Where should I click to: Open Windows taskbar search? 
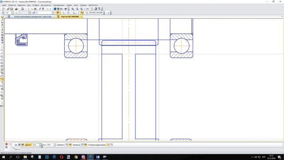point(11,157)
